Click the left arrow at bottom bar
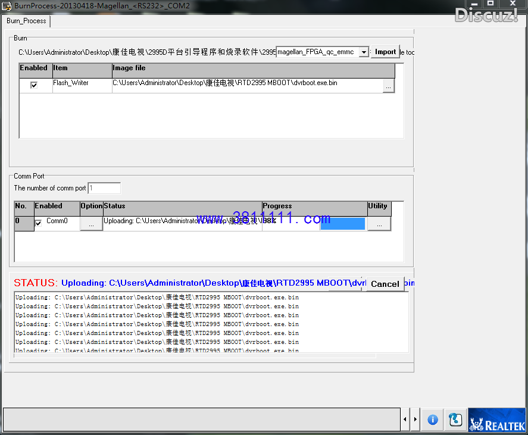Screen dimensions: 528x435 405,419
